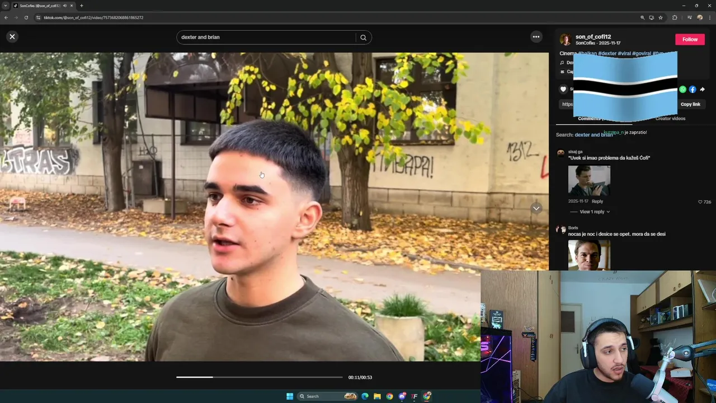Like sisaj ga comment with 726 likes

coord(700,201)
